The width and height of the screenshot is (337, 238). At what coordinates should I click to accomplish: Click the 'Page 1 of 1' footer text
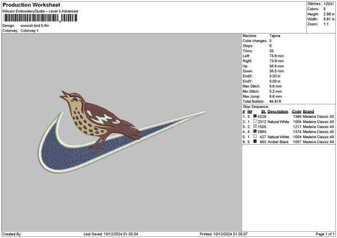[x=325, y=234]
